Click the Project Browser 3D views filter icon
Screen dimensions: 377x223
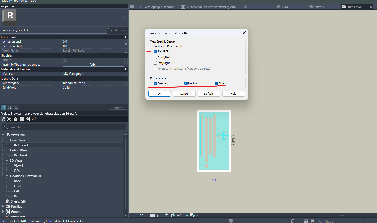pos(9,119)
